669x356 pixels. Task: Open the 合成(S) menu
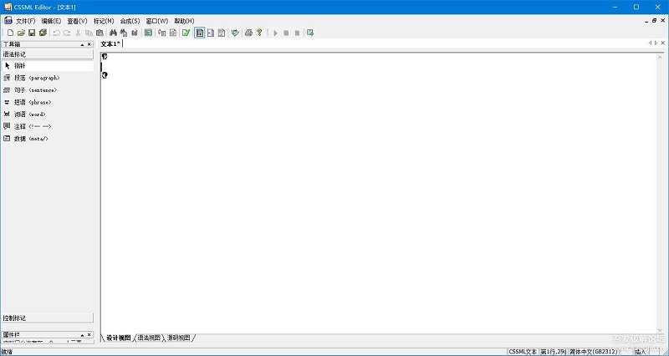130,20
